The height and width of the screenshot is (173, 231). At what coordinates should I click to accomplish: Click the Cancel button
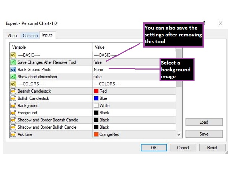pos(183,147)
